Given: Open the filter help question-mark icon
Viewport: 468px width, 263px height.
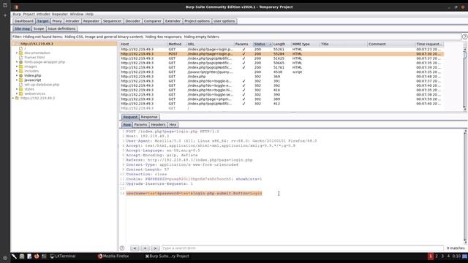Looking at the screenshot, I should coord(464,37).
